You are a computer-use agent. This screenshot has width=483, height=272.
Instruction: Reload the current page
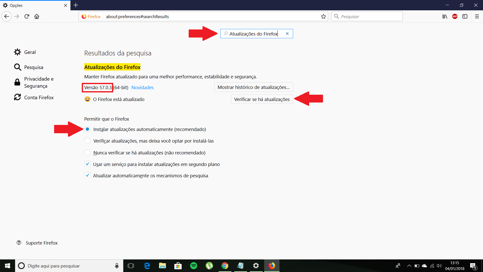[27, 17]
